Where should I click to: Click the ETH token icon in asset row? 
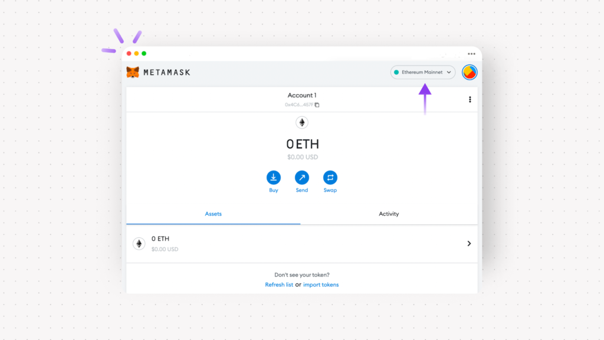[x=139, y=244]
